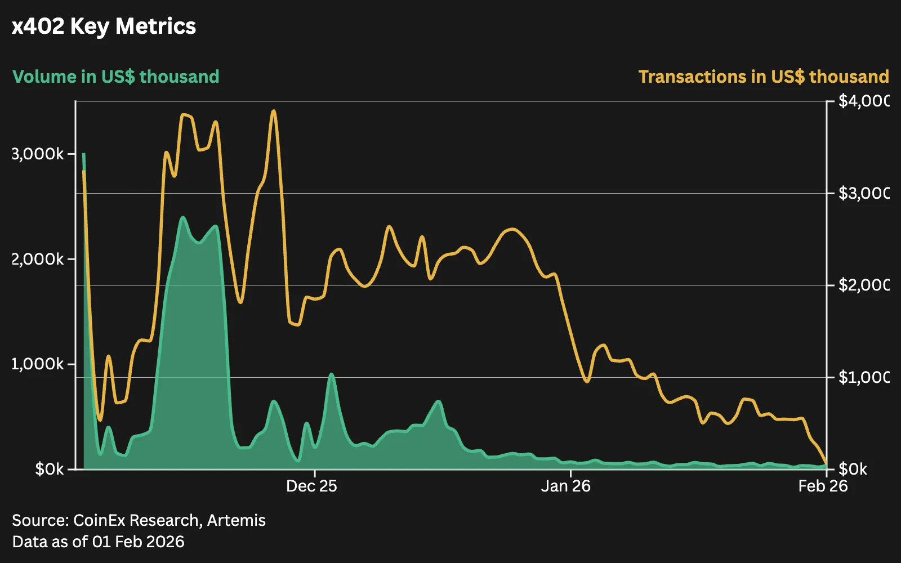This screenshot has height=563, width=901.
Task: Click the 2,000k left axis label
Action: point(38,259)
